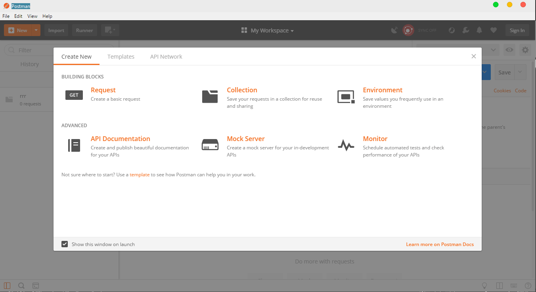
Task: Click the red sync status icon
Action: pyautogui.click(x=408, y=31)
